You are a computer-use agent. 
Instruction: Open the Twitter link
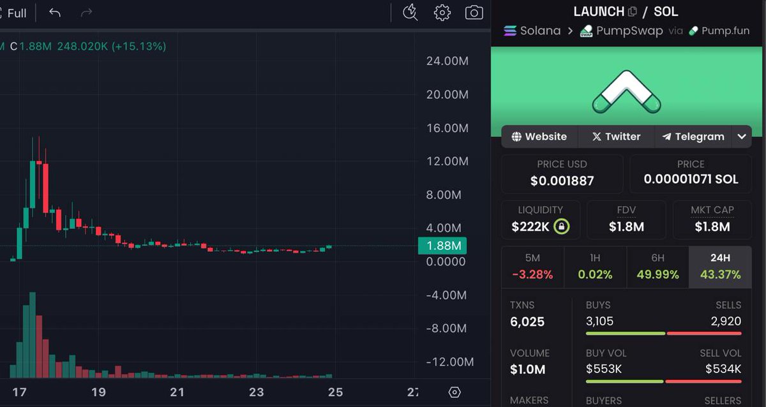[616, 137]
